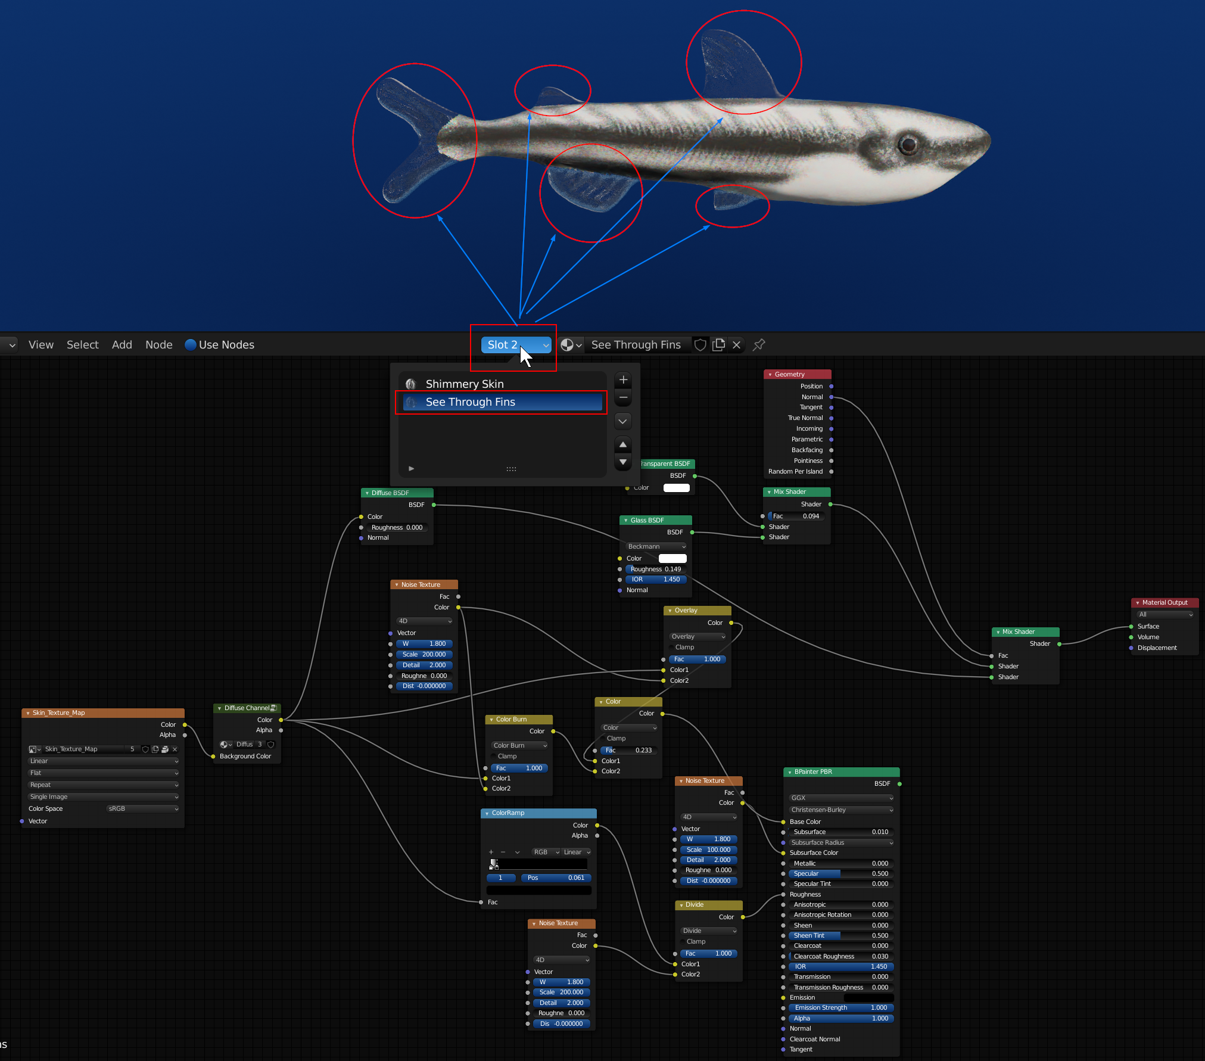Screen dimensions: 1205x1061
Task: Move material slot up with arrow
Action: point(623,444)
